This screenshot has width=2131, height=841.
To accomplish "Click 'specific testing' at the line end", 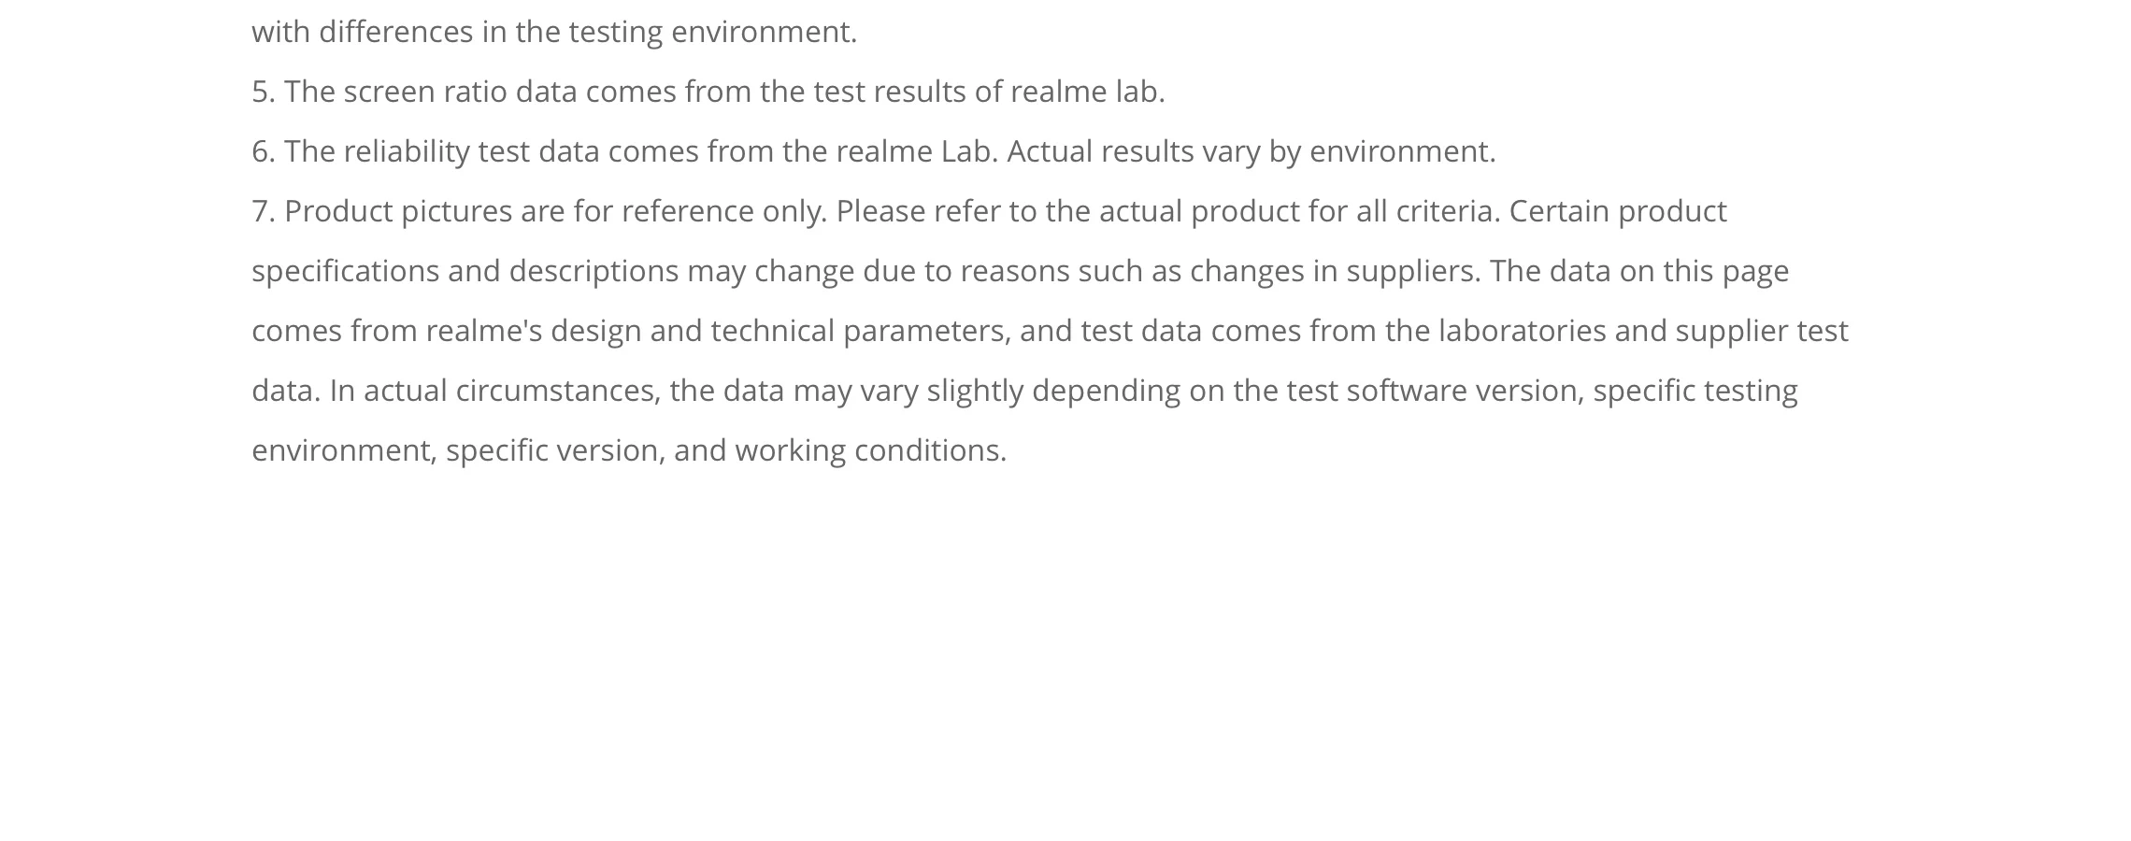I will pyautogui.click(x=1695, y=391).
